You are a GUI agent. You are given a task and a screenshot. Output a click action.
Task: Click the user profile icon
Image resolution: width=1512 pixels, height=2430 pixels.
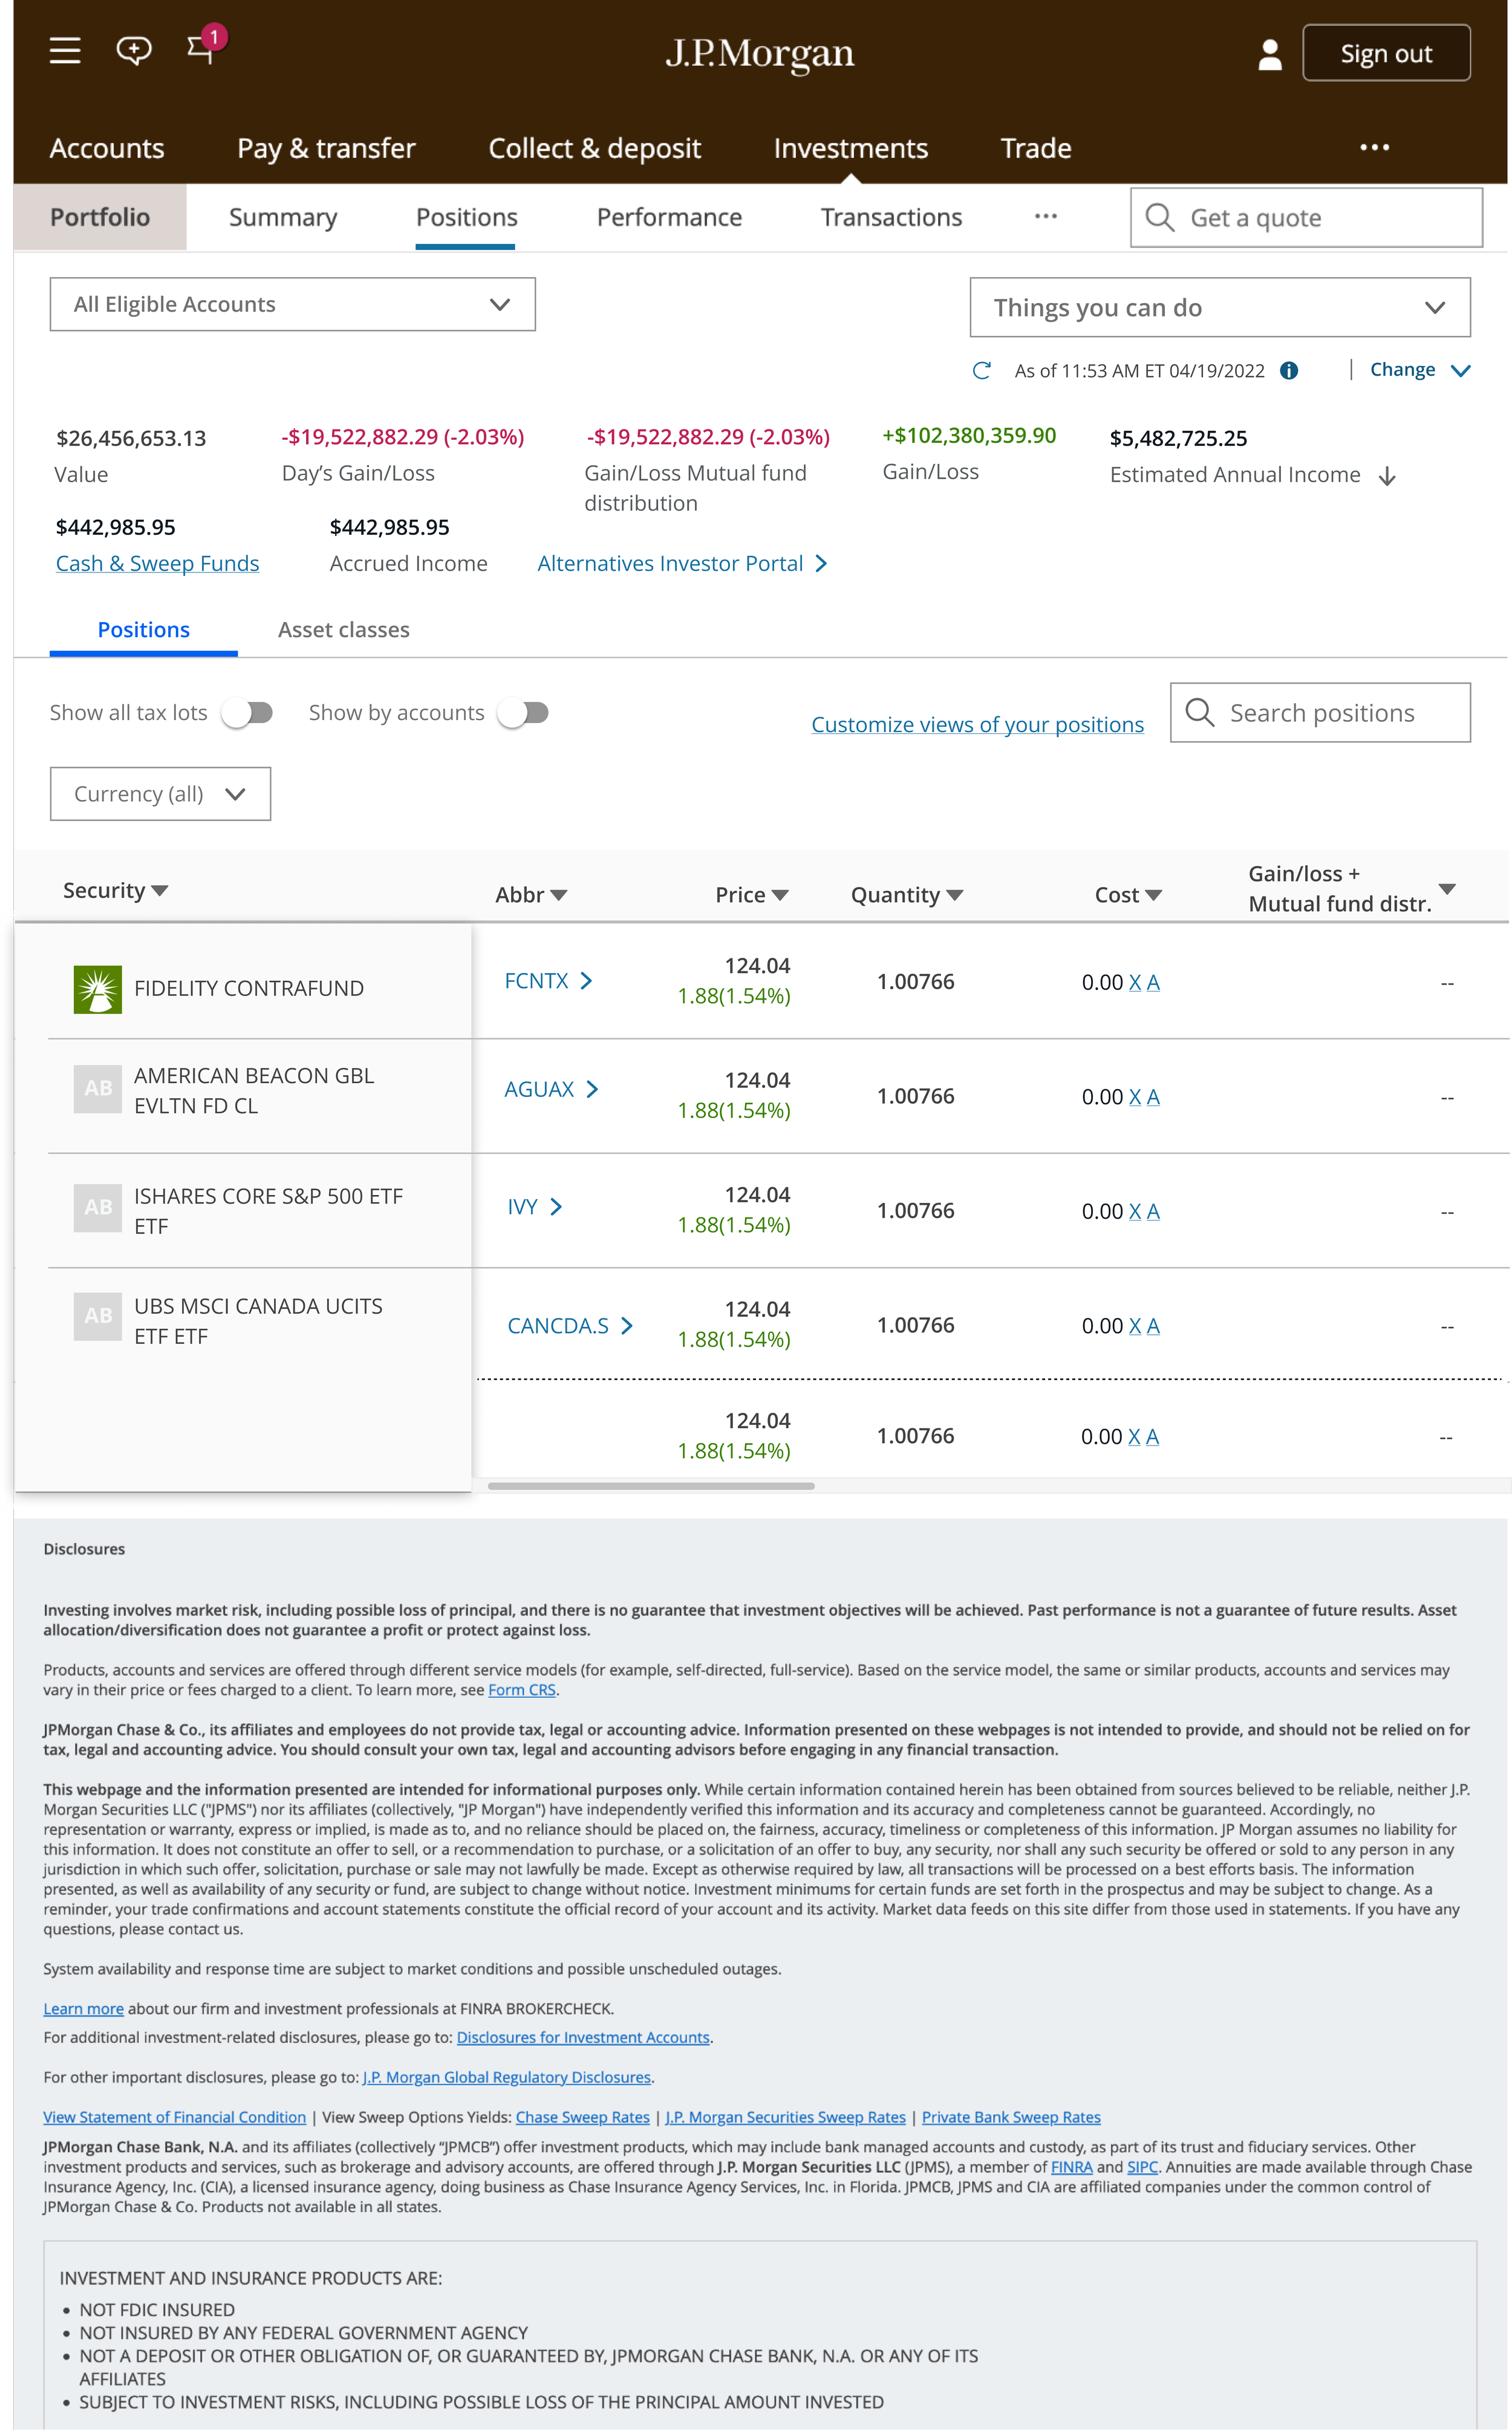click(x=1269, y=54)
